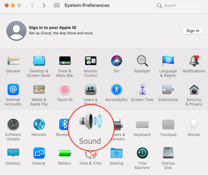This screenshot has height=175, width=208.
Task: Click the Sign in to your Apple ID heading
Action: 53,28
